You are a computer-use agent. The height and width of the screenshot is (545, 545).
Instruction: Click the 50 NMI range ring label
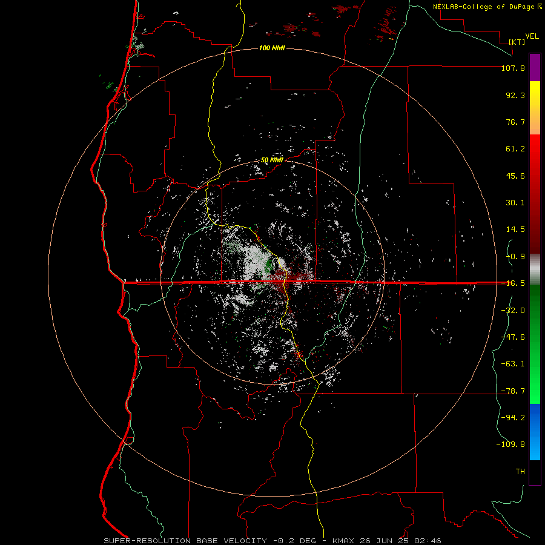click(x=272, y=160)
